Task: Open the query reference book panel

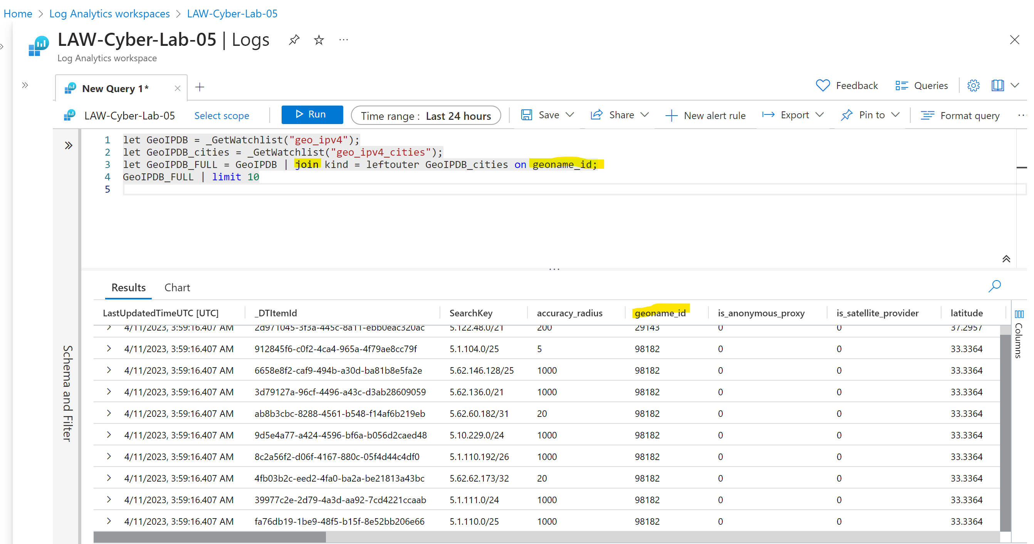Action: coord(997,85)
